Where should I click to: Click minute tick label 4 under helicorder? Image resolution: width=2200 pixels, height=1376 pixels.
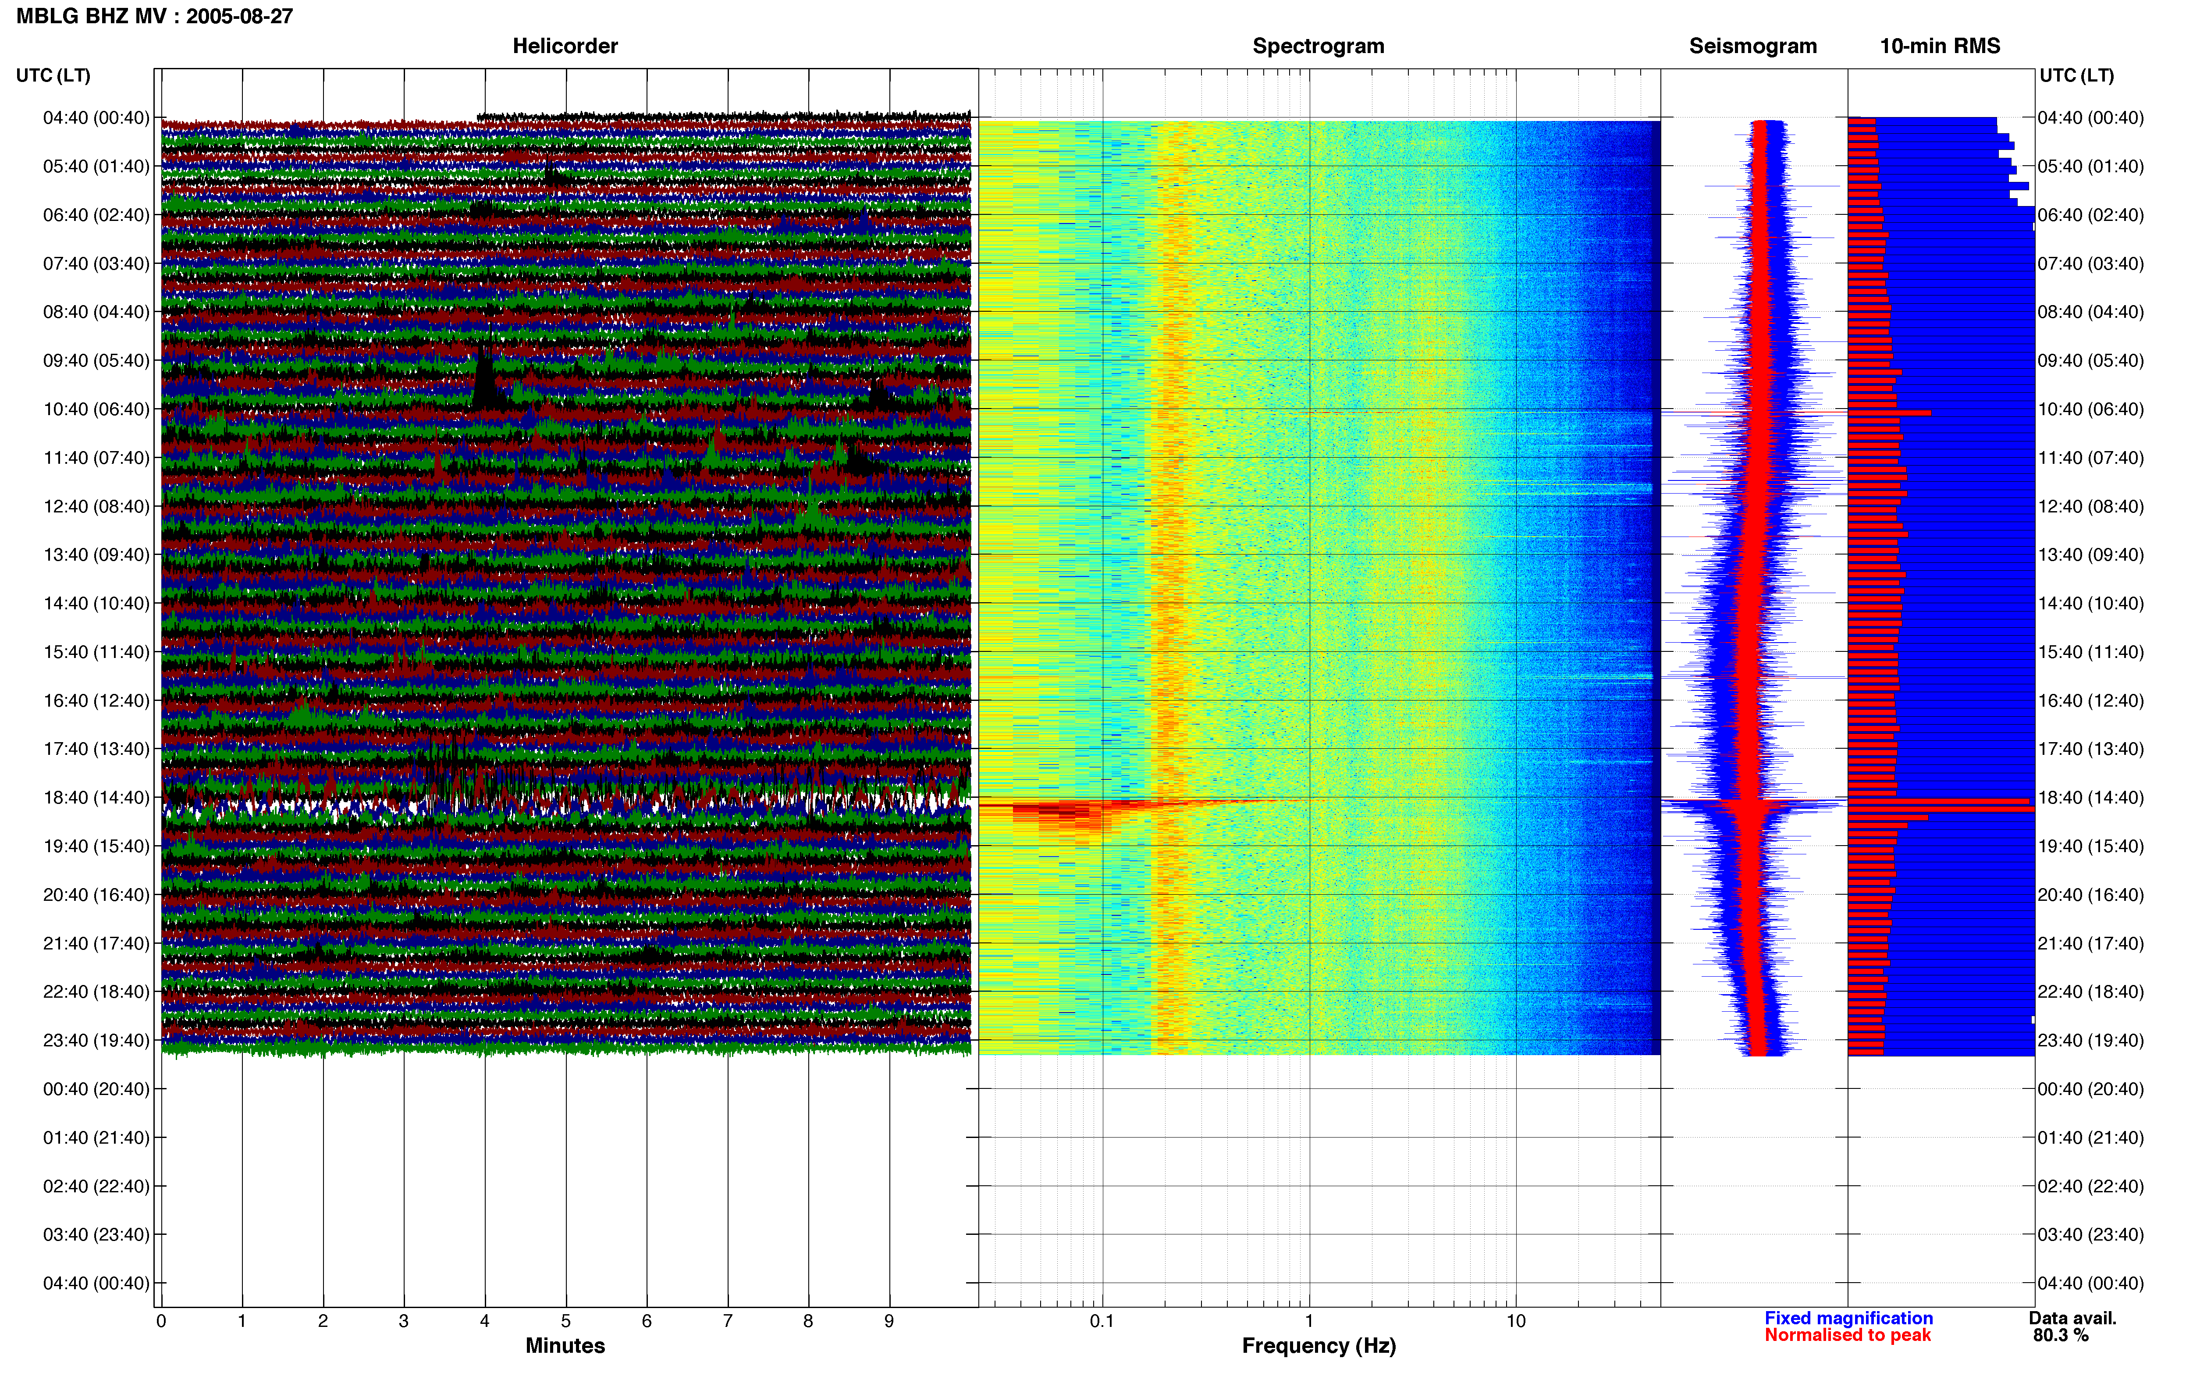pos(485,1321)
